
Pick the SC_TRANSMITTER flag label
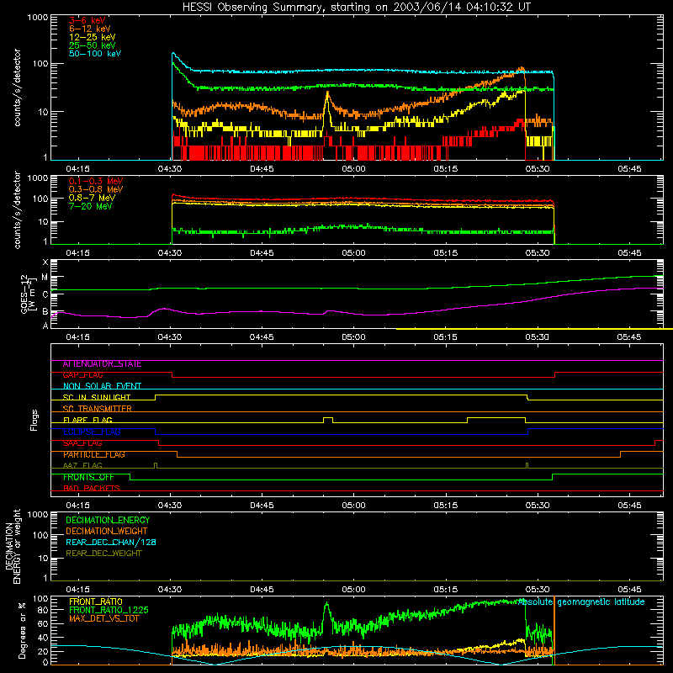97,409
